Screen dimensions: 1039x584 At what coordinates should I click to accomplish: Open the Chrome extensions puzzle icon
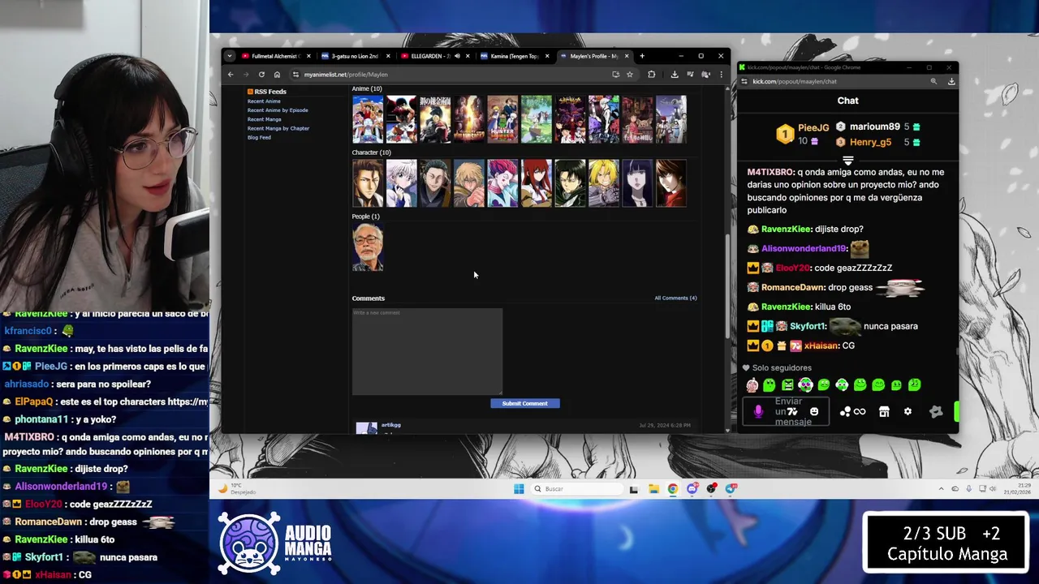(651, 75)
